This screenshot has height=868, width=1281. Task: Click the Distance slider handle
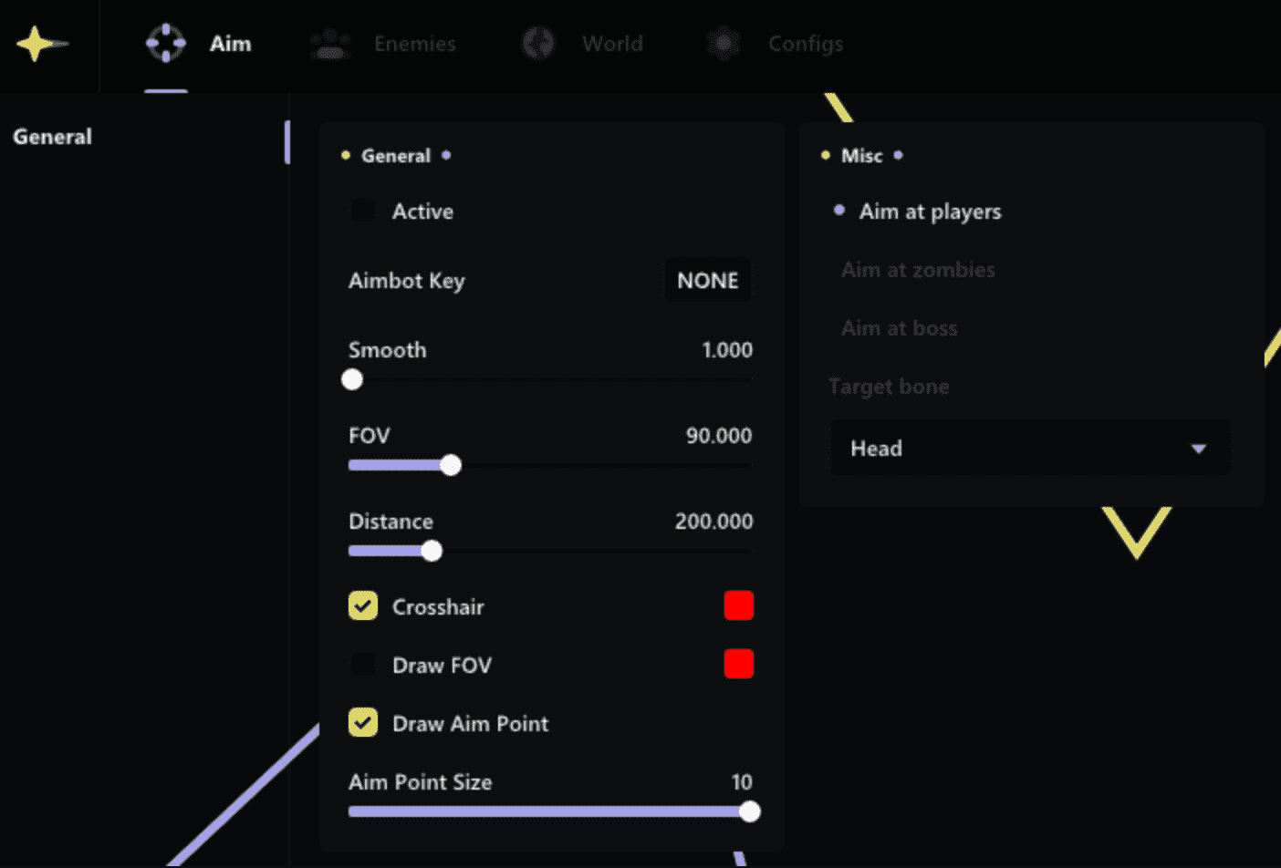(x=432, y=551)
